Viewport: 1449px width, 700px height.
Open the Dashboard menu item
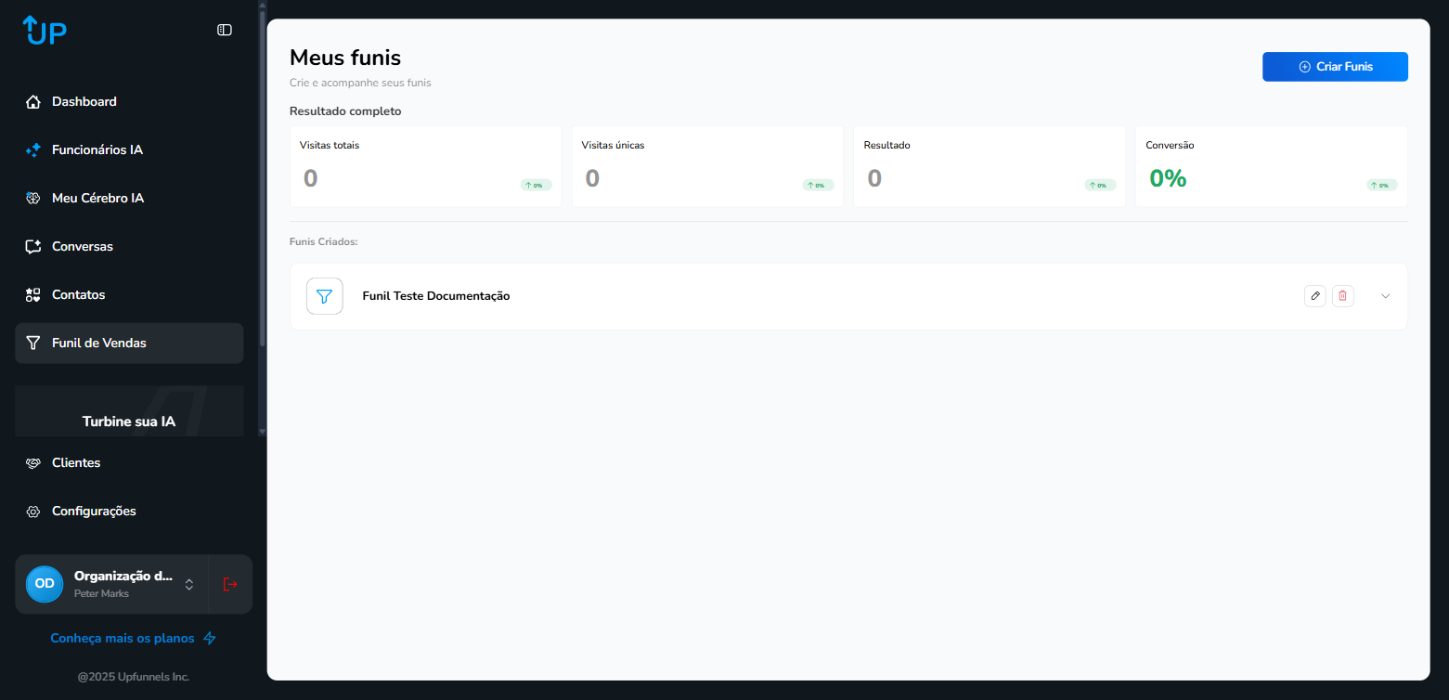coord(84,102)
